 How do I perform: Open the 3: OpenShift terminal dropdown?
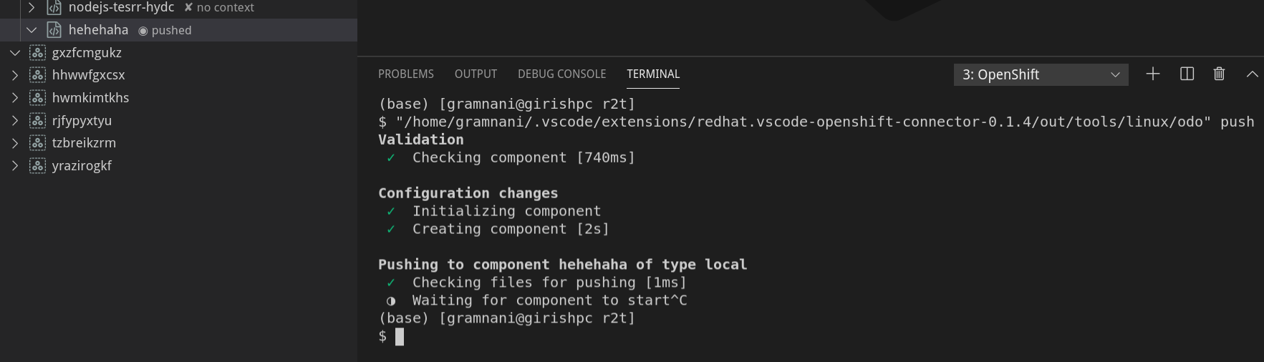pyautogui.click(x=1041, y=74)
